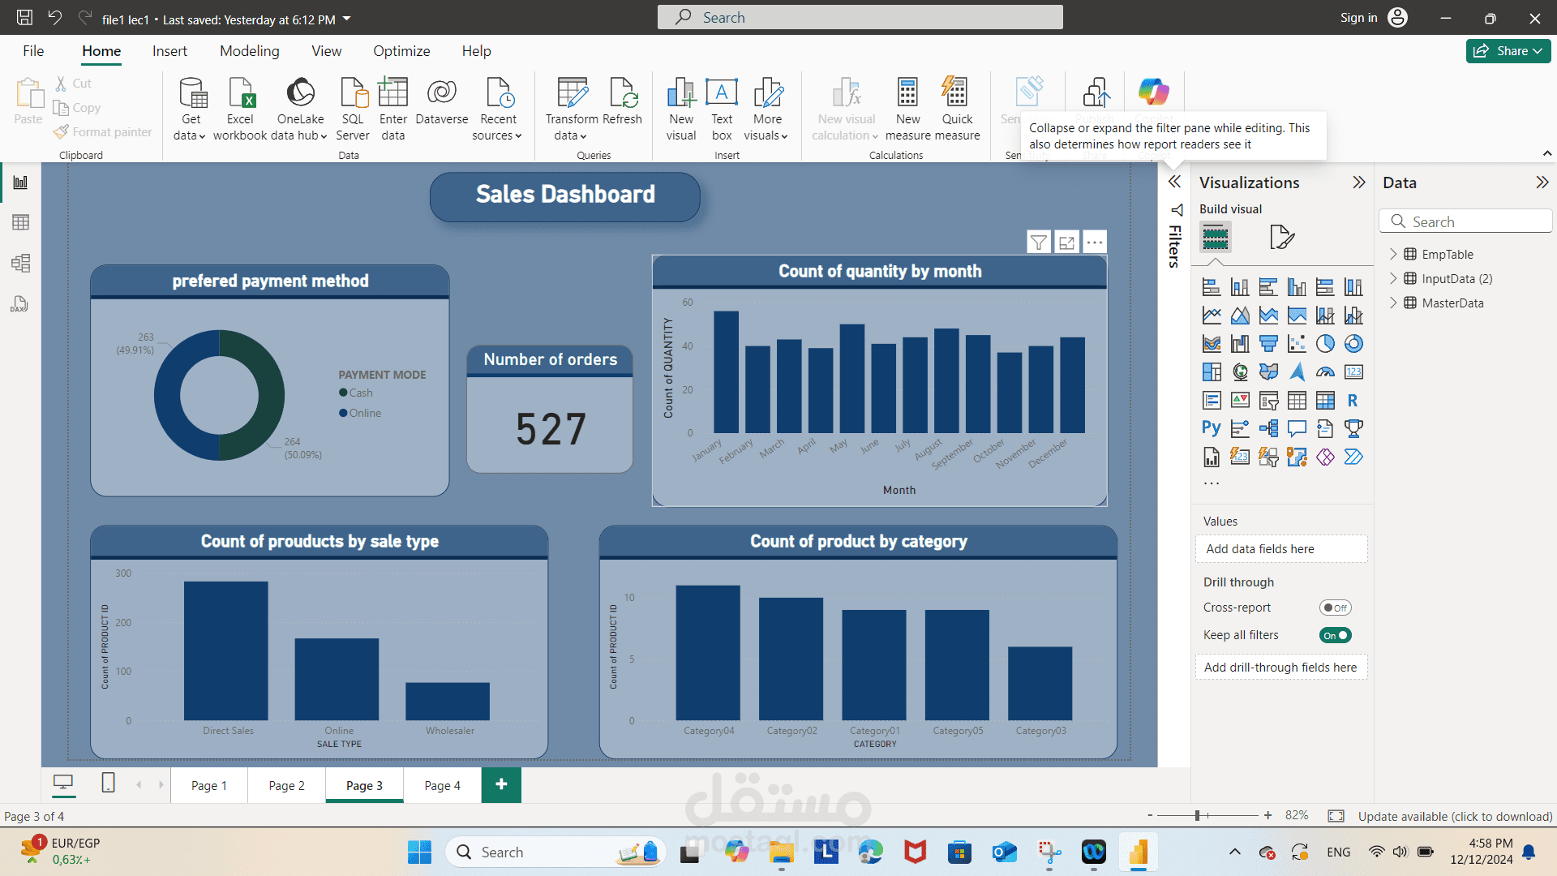Click the Copilot icon in ribbon

coord(1153,92)
